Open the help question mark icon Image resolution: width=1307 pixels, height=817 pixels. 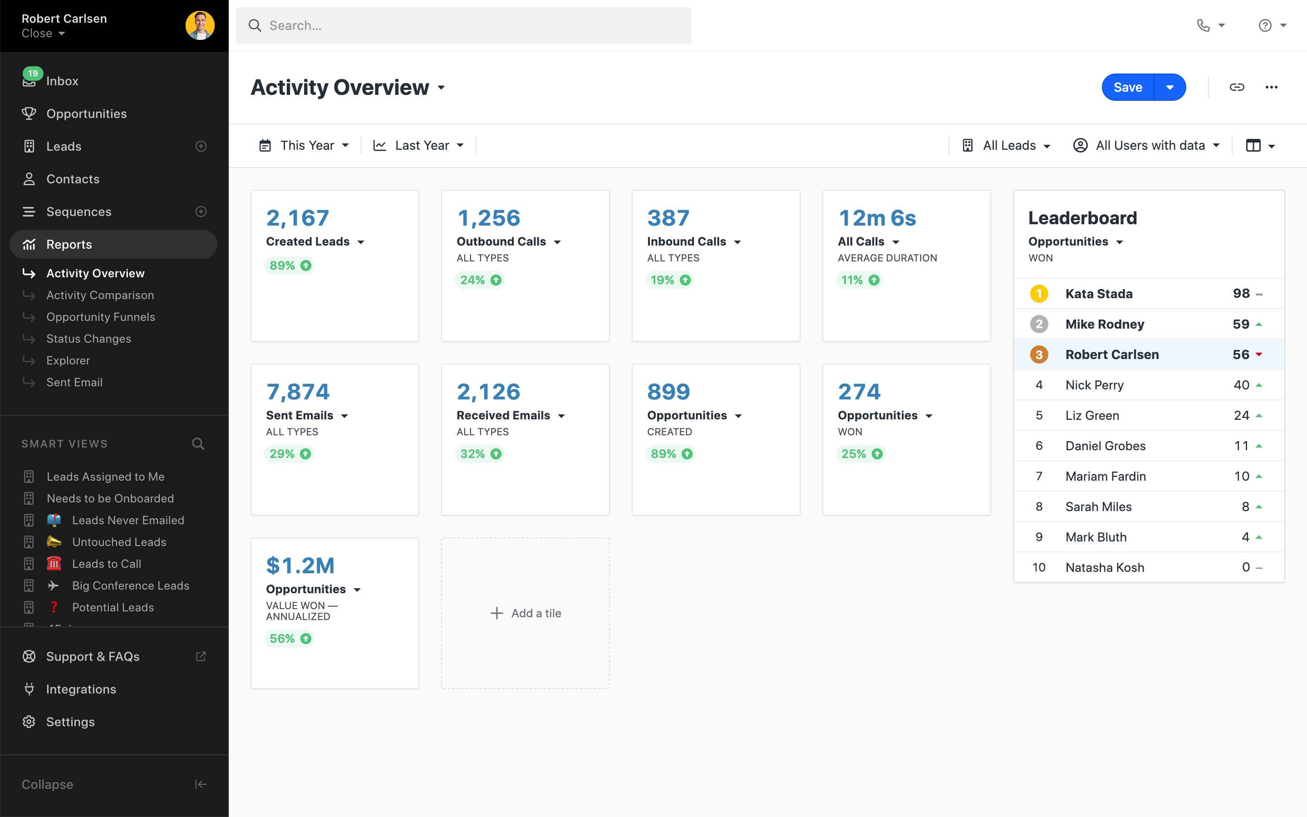[x=1265, y=25]
